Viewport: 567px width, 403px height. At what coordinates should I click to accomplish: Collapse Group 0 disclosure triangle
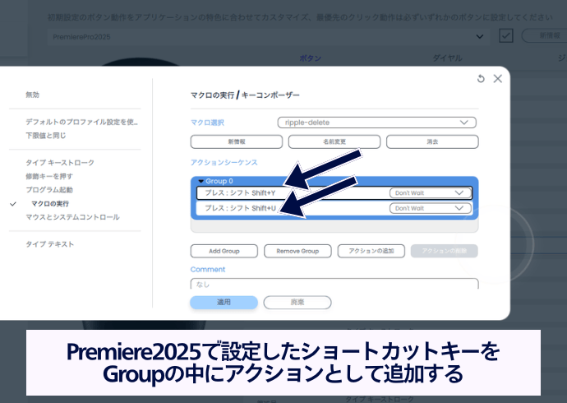tap(201, 181)
